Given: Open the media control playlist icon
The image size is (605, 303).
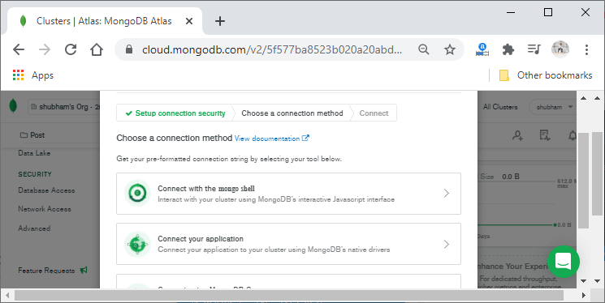Looking at the screenshot, I should 534,49.
